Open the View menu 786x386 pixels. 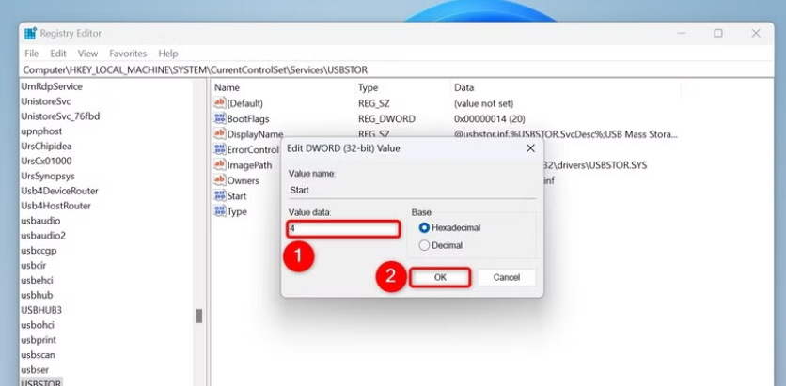87,54
